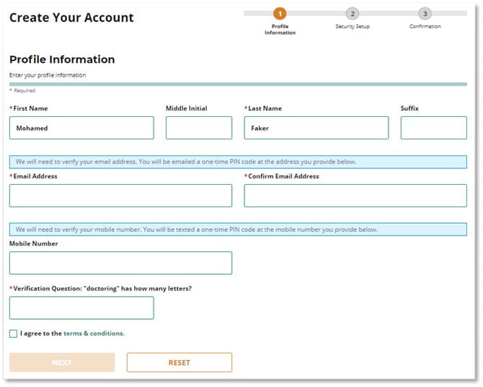The width and height of the screenshot is (483, 387).
Task: Click the email verification notice banner
Action: click(x=238, y=162)
